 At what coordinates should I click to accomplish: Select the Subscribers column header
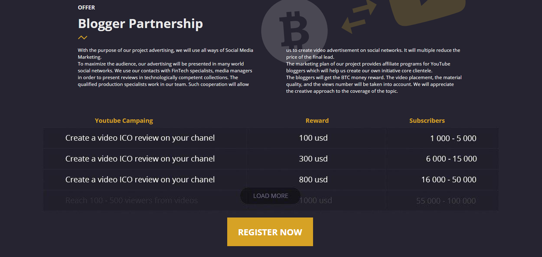[427, 121]
